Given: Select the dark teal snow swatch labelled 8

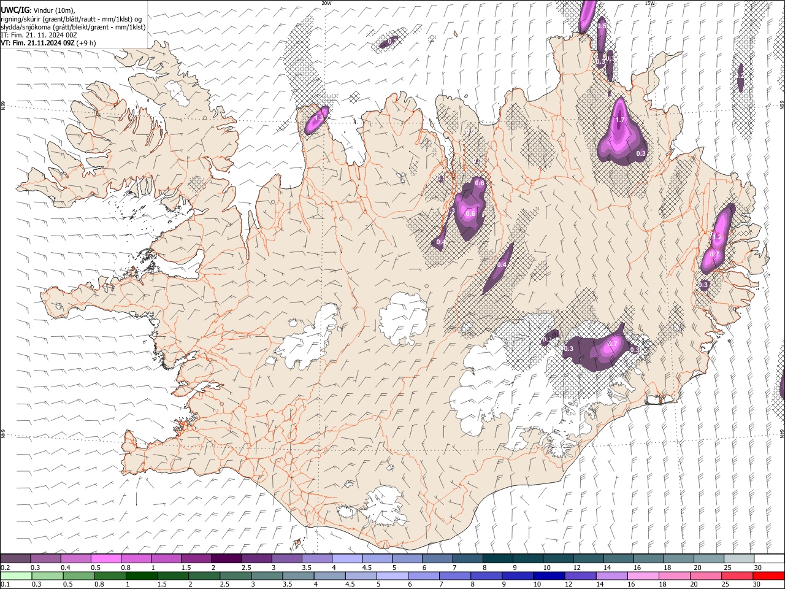Looking at the screenshot, I should (497, 558).
